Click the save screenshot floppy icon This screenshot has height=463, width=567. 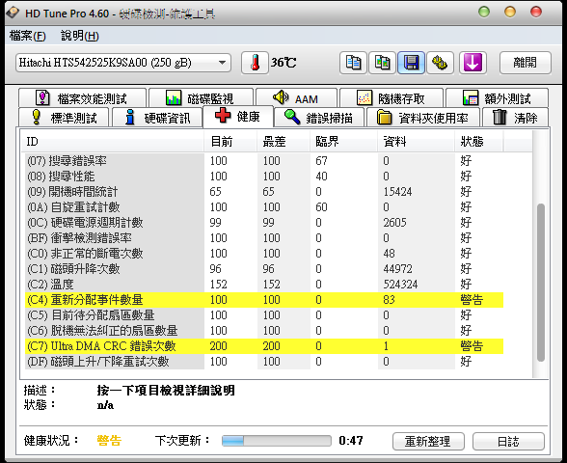(x=411, y=63)
